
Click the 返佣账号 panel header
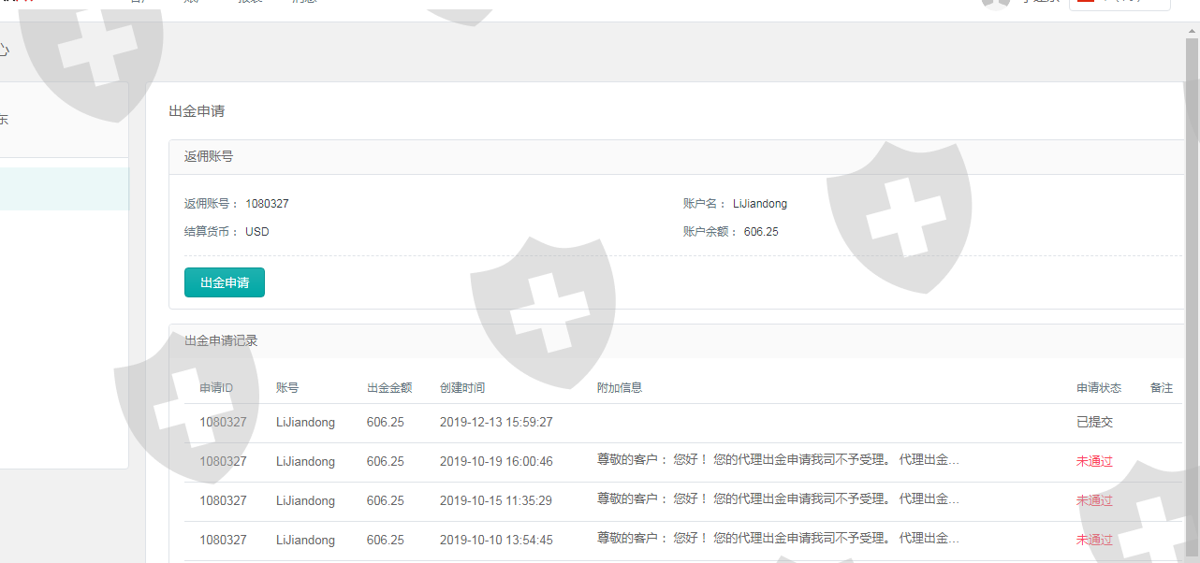click(209, 157)
